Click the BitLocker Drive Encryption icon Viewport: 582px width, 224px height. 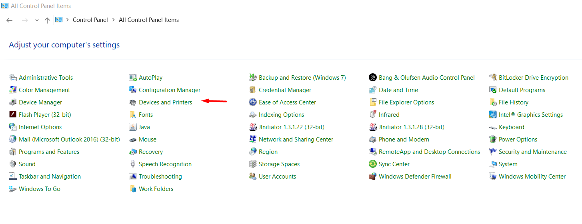[x=493, y=78]
